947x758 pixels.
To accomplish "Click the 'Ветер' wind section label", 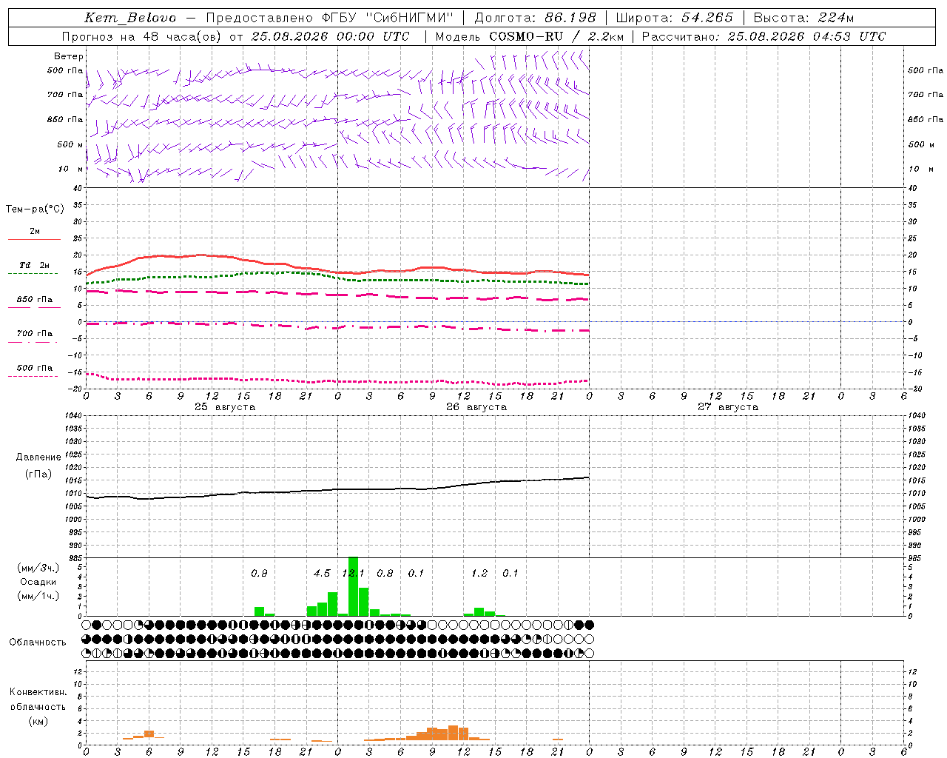I will coord(69,56).
